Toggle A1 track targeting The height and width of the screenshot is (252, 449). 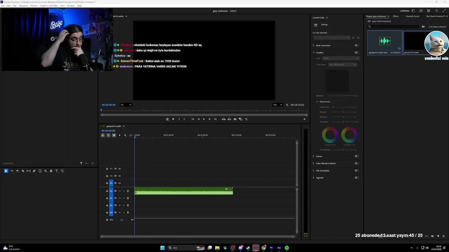111,191
